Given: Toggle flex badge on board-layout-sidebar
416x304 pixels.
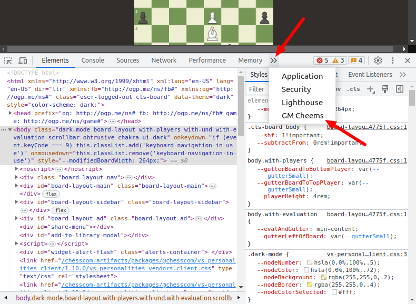Looking at the screenshot, I should coord(61,210).
